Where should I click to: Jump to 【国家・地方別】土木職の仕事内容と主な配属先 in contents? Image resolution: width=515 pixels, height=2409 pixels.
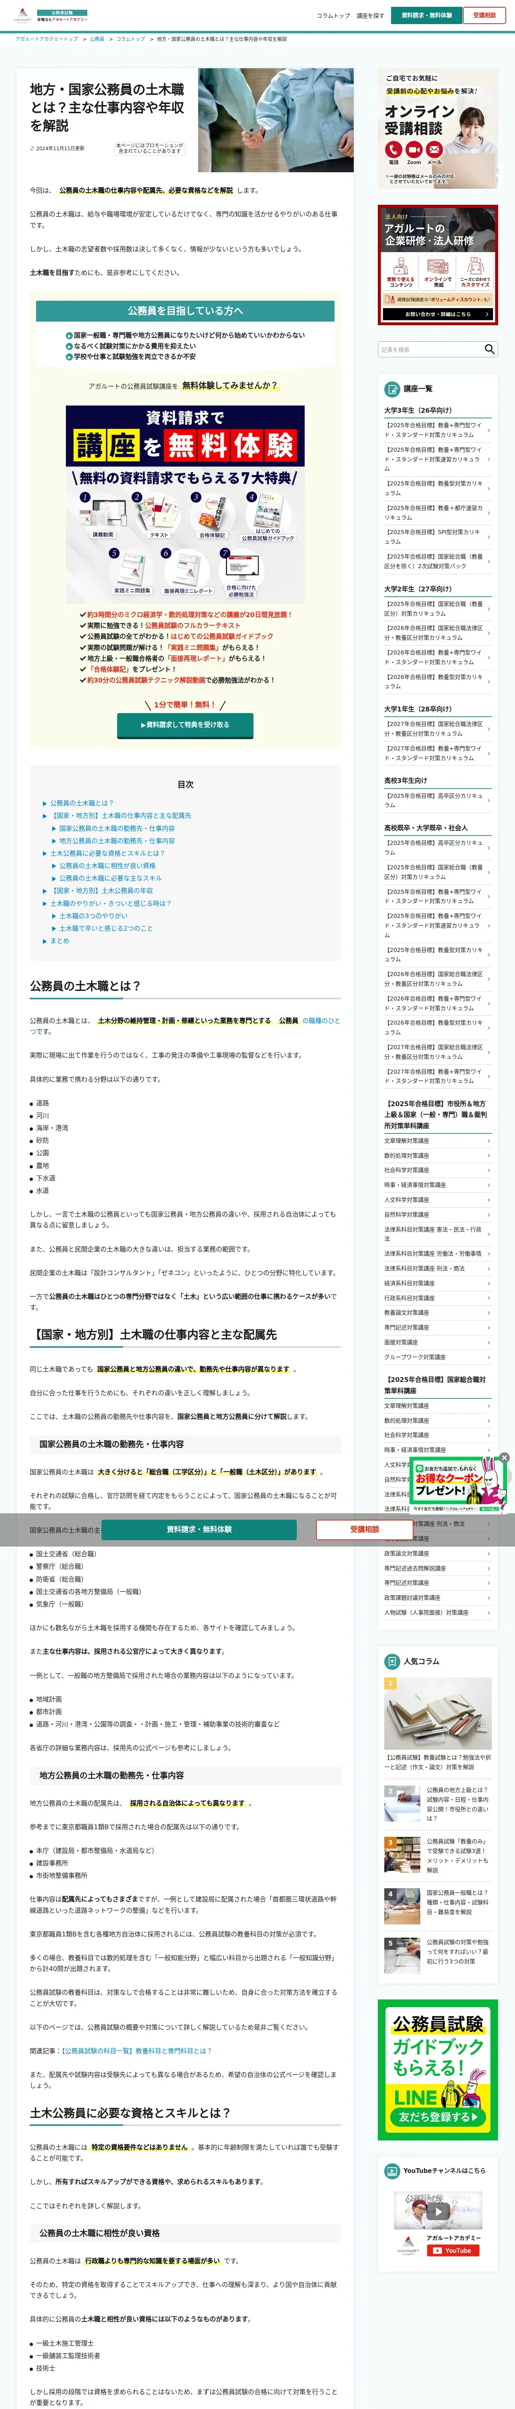point(121,815)
